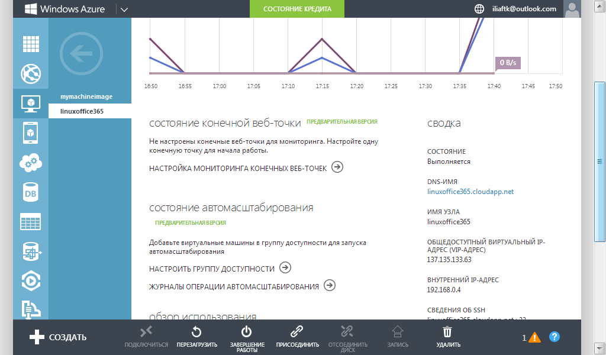Open the Media Services play icon
The height and width of the screenshot is (355, 606).
tap(31, 281)
